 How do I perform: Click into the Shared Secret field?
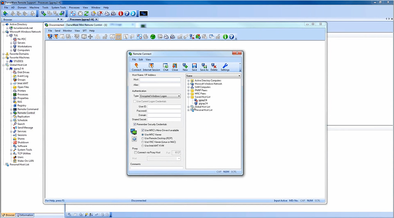coord(164,120)
